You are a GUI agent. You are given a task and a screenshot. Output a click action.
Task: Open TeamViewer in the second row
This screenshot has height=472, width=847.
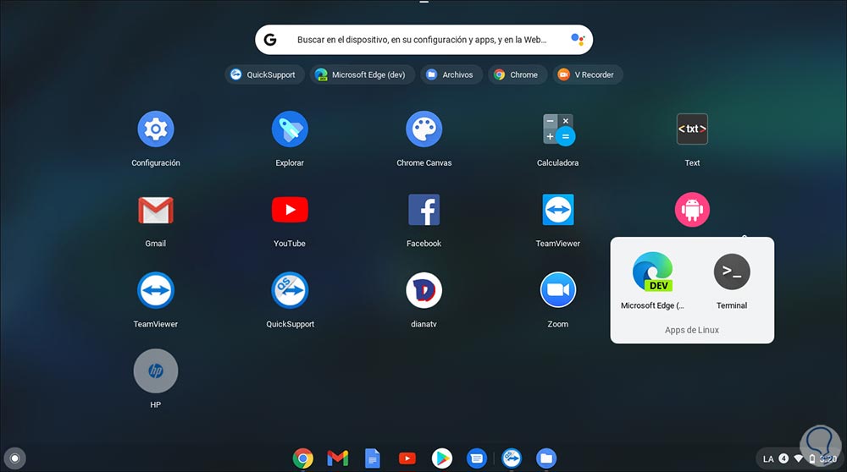[558, 210]
